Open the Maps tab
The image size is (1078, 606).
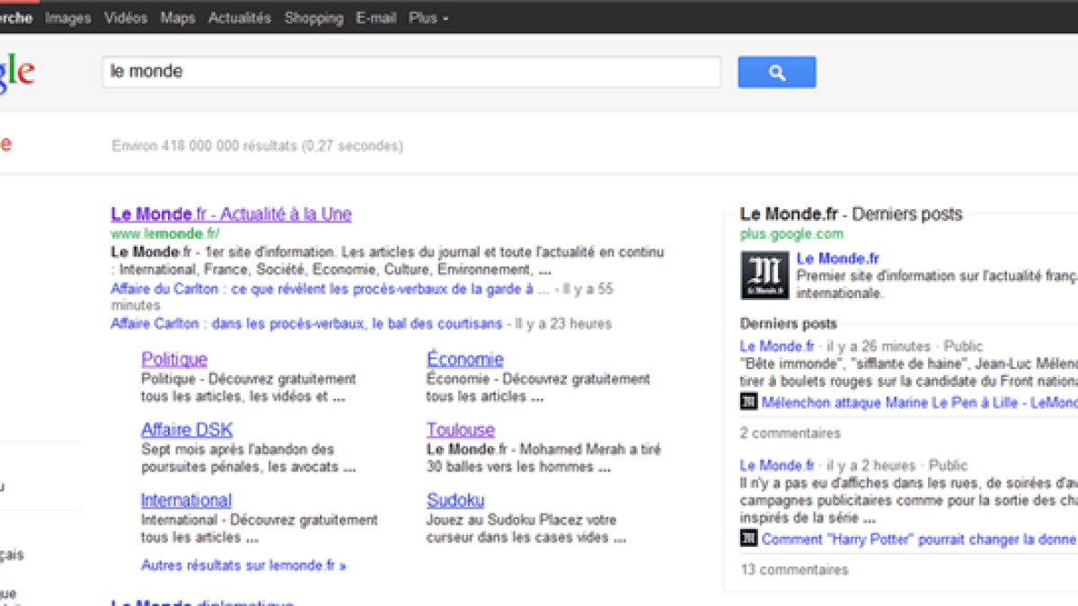coord(178,18)
